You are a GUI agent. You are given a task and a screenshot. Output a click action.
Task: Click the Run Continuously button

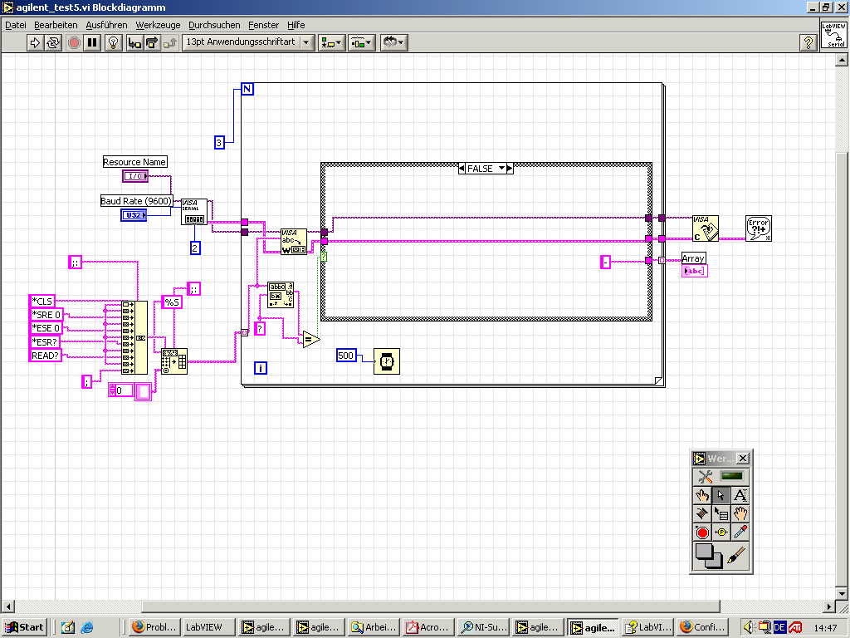54,42
